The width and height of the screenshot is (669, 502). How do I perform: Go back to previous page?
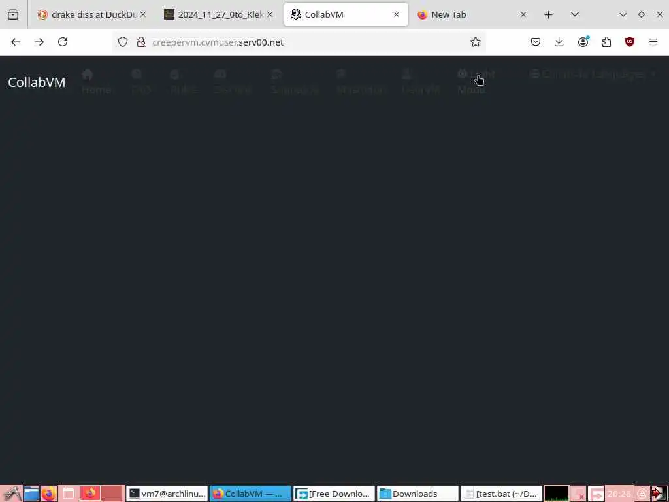[16, 42]
